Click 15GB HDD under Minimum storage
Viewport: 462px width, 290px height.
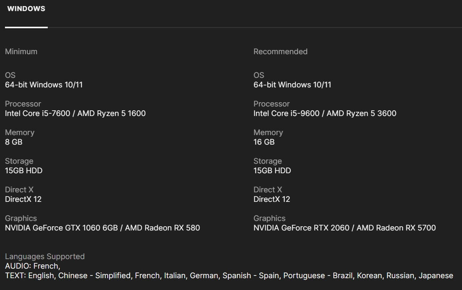pyautogui.click(x=24, y=171)
